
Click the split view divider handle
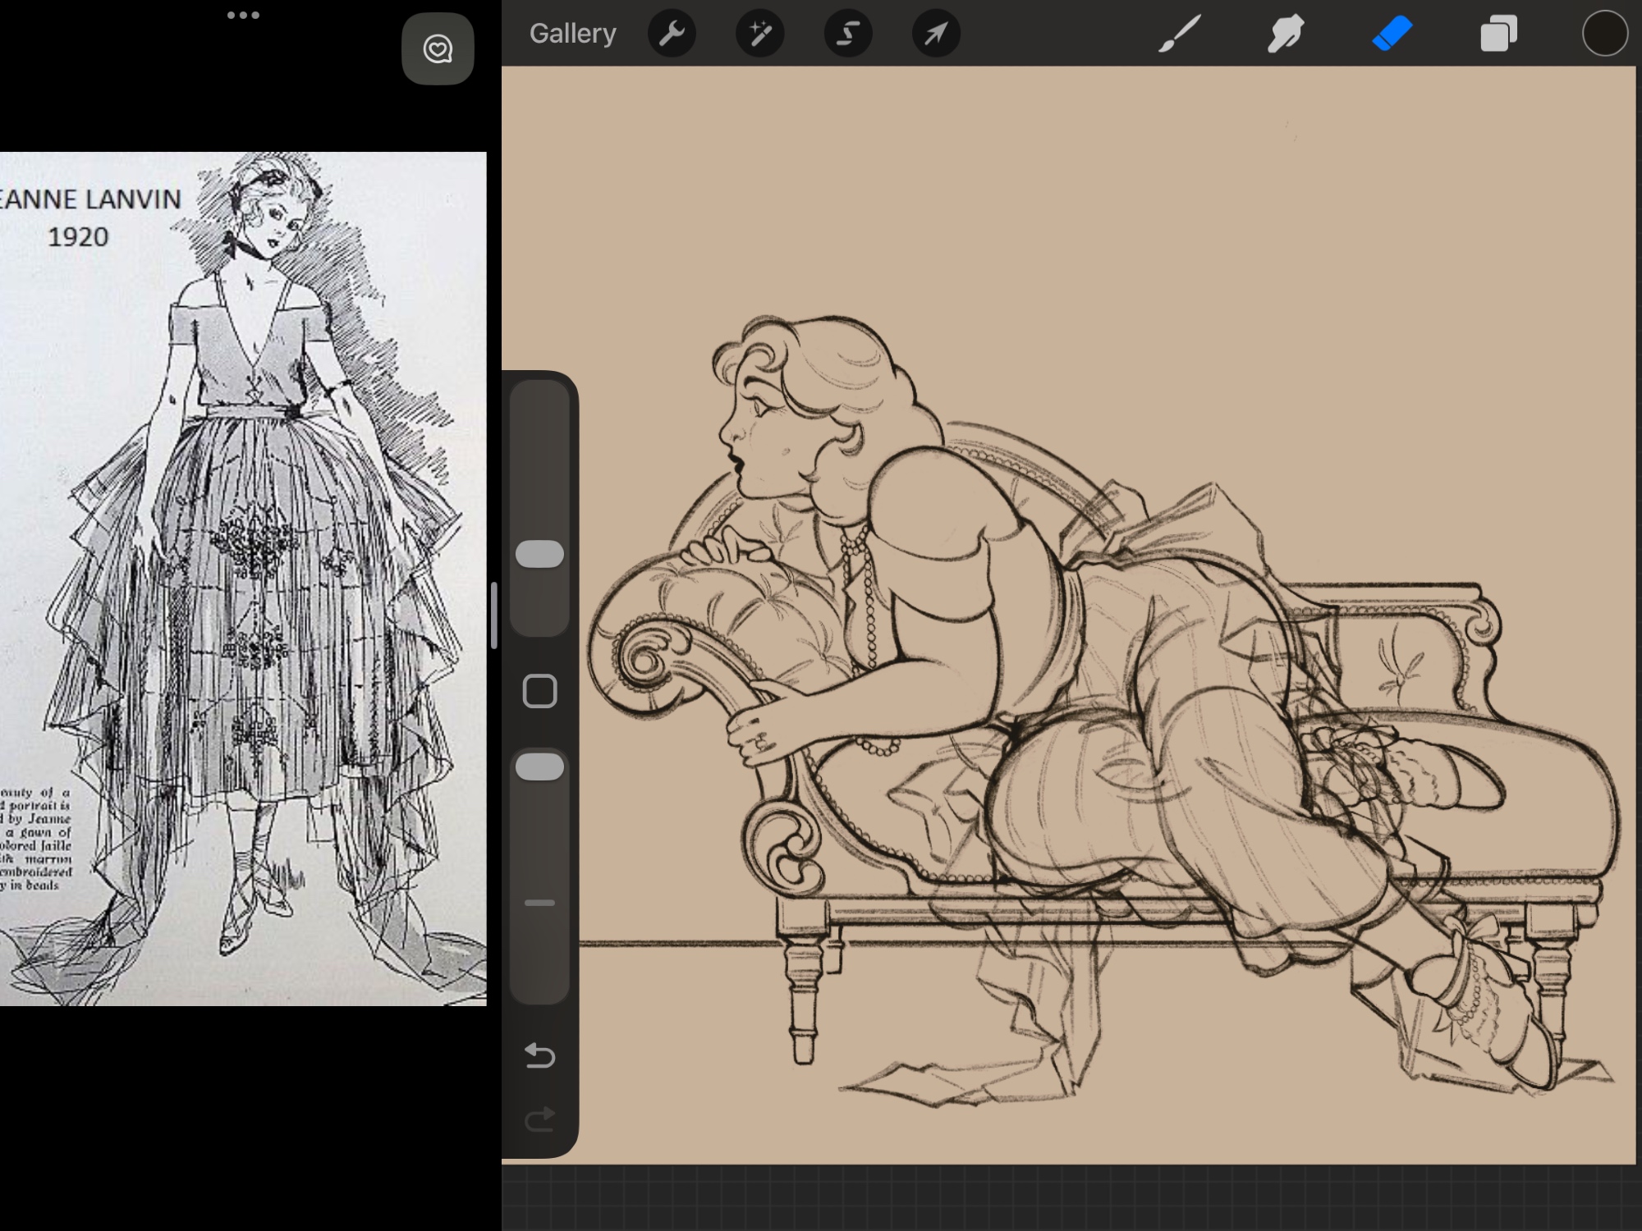(x=493, y=615)
